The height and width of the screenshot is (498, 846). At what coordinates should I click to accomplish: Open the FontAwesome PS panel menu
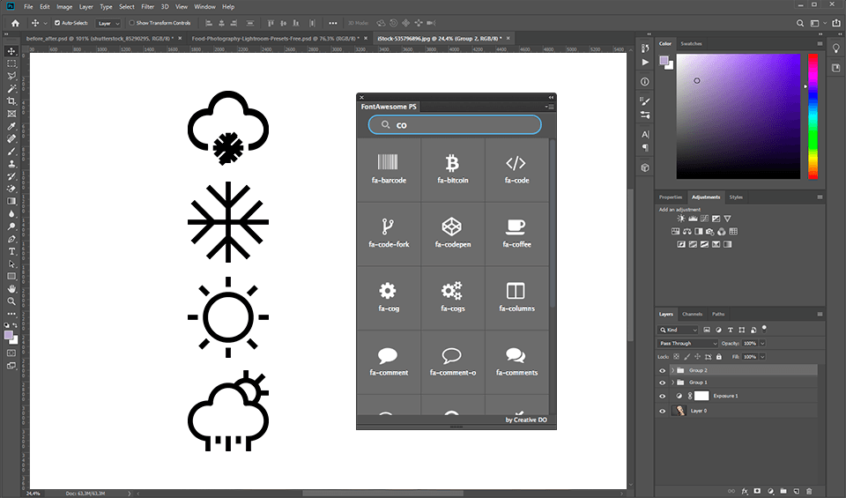tap(550, 107)
